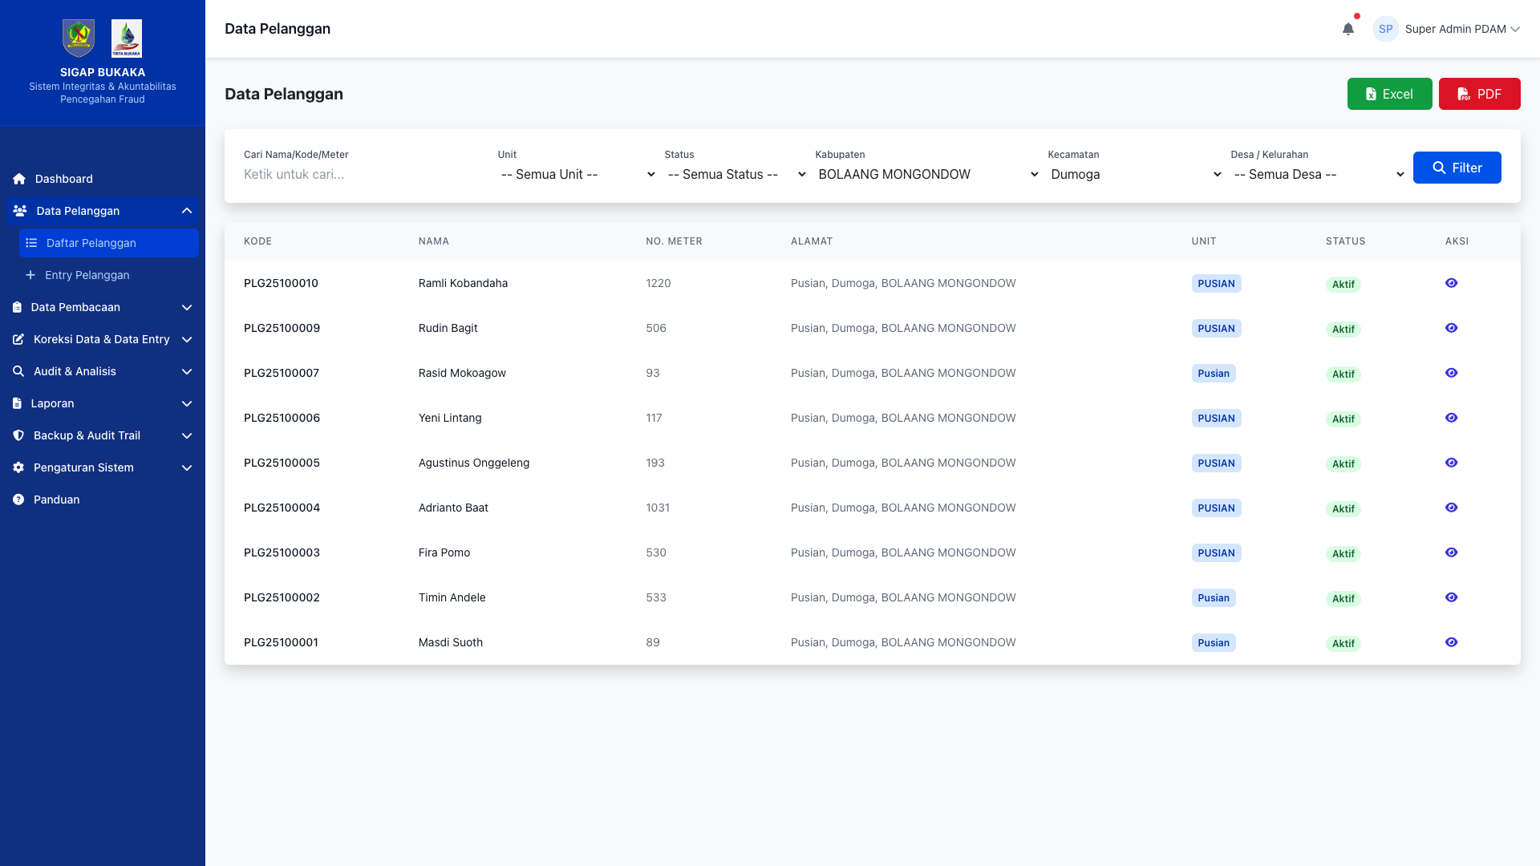The height and width of the screenshot is (866, 1540).
Task: Open the Kabupaten dropdown
Action: (927, 174)
